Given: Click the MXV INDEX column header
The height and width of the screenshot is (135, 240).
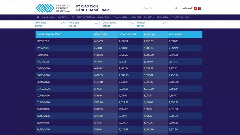Looking at the screenshot, I should click(176, 34).
